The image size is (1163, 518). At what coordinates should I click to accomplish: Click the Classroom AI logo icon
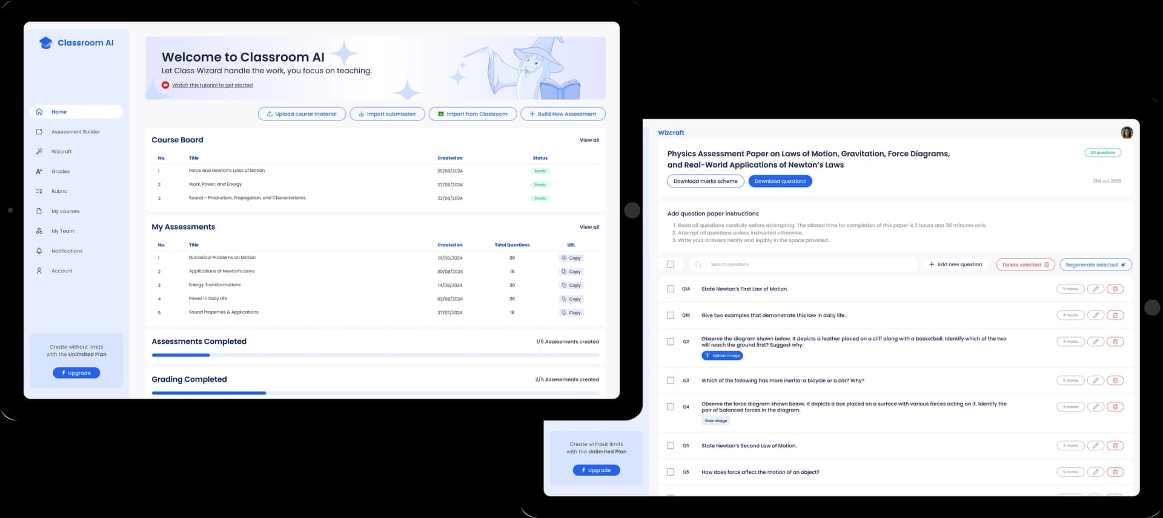coord(45,43)
